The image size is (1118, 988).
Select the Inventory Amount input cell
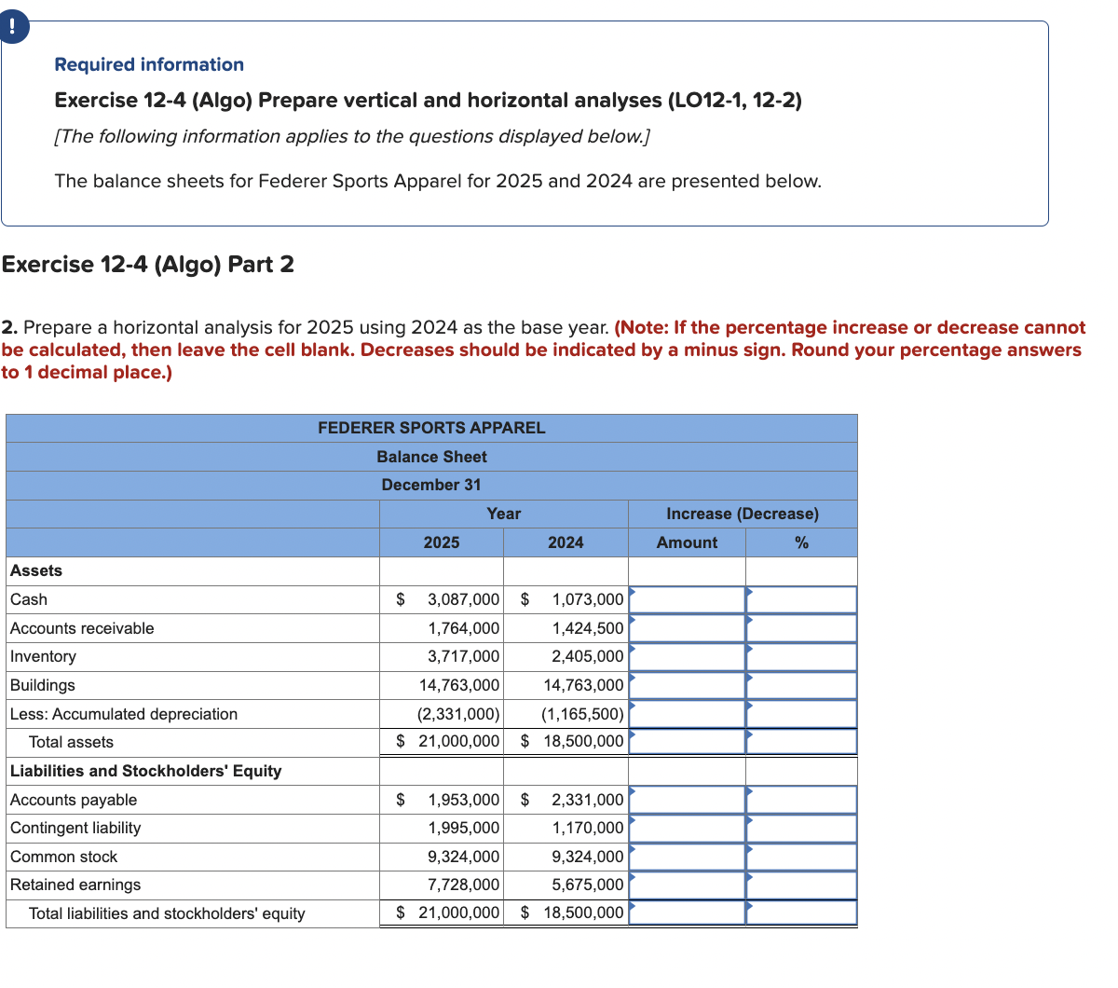coord(687,656)
